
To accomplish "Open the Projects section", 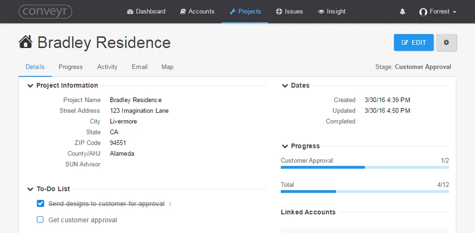I will pyautogui.click(x=245, y=11).
